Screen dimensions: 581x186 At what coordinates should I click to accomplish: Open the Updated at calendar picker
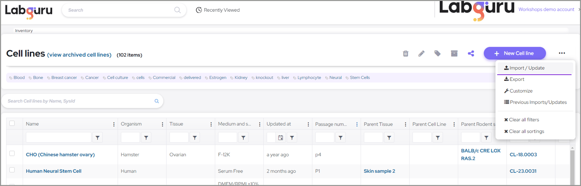(280, 138)
